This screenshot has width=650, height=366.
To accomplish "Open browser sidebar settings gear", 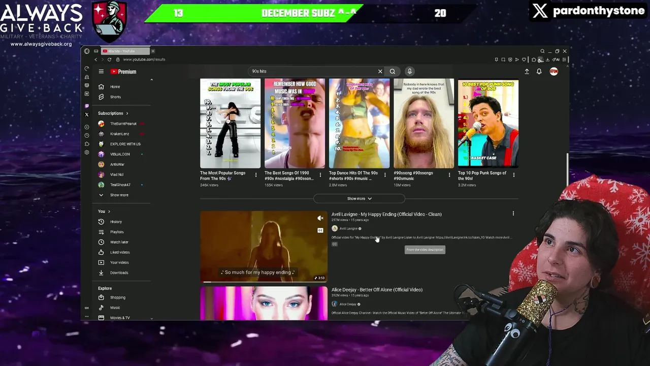I will 87,152.
